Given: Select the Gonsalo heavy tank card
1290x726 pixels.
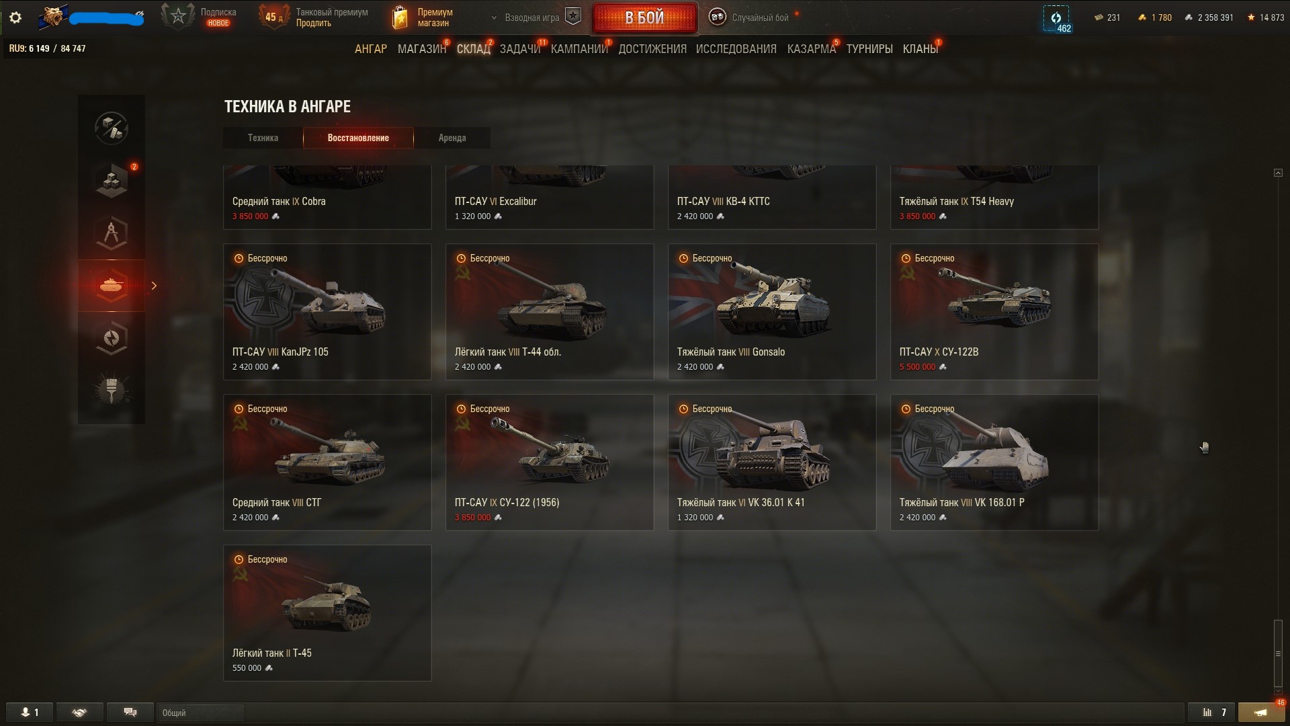Looking at the screenshot, I should coord(772,312).
